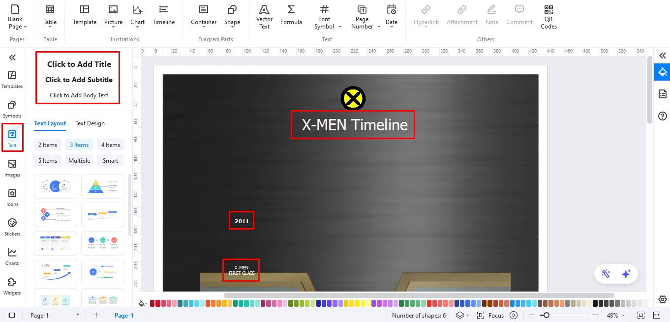This screenshot has height=322, width=670.
Task: Select the Text sidebar tab
Action: 12,138
